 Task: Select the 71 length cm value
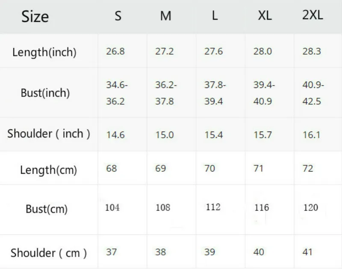[259, 168]
